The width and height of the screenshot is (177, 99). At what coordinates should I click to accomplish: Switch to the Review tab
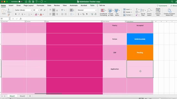click(x=57, y=5)
